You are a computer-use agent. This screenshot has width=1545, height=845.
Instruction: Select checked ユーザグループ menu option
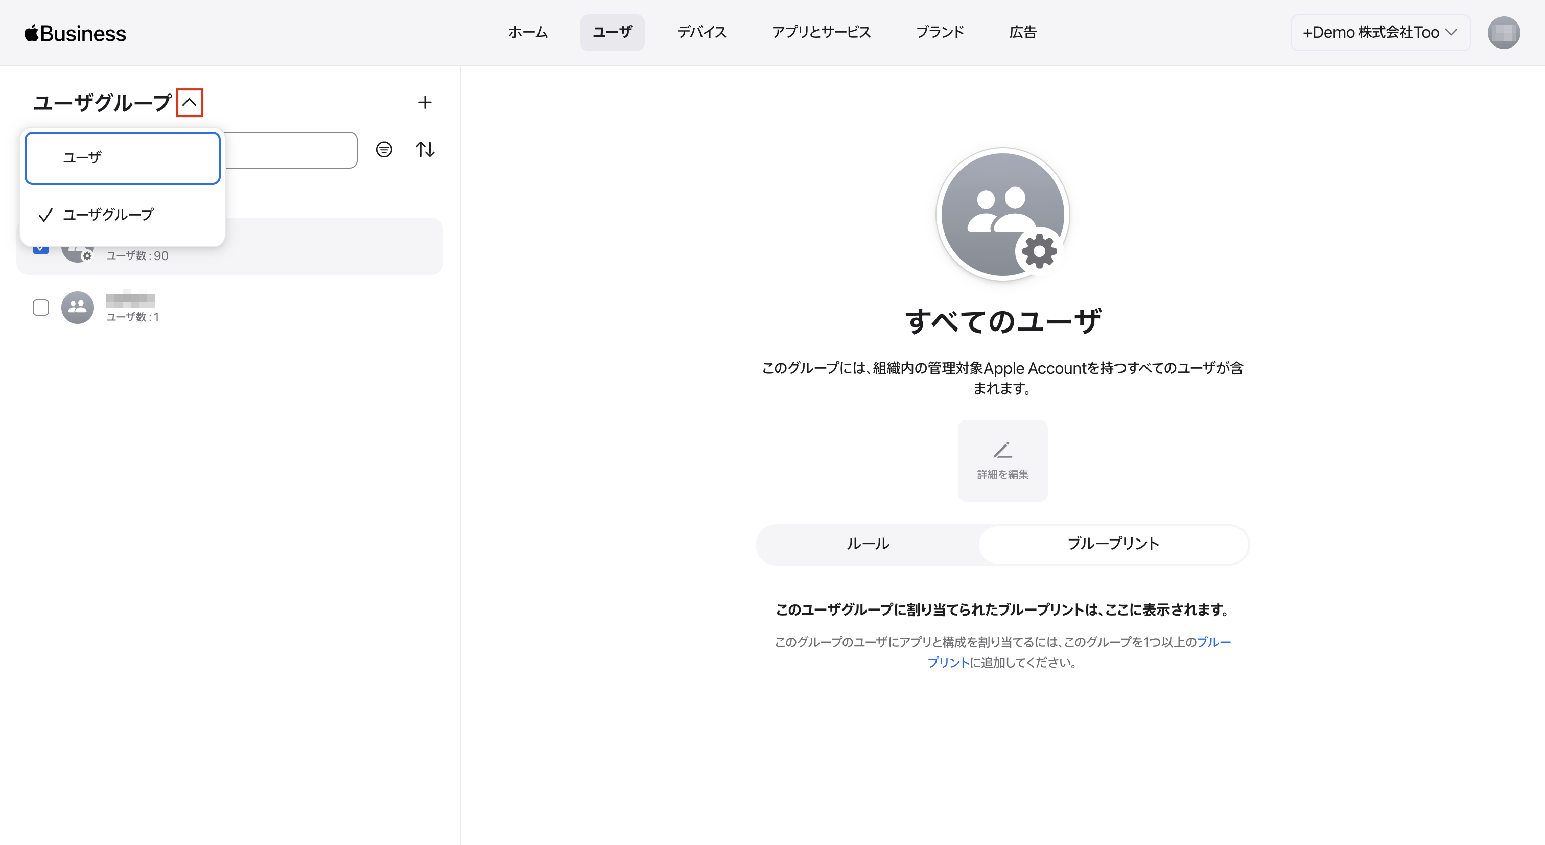coord(122,215)
